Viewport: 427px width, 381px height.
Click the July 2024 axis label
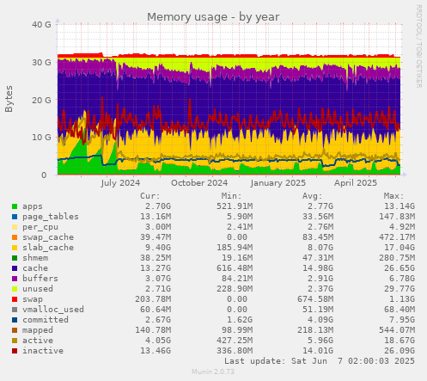120,183
